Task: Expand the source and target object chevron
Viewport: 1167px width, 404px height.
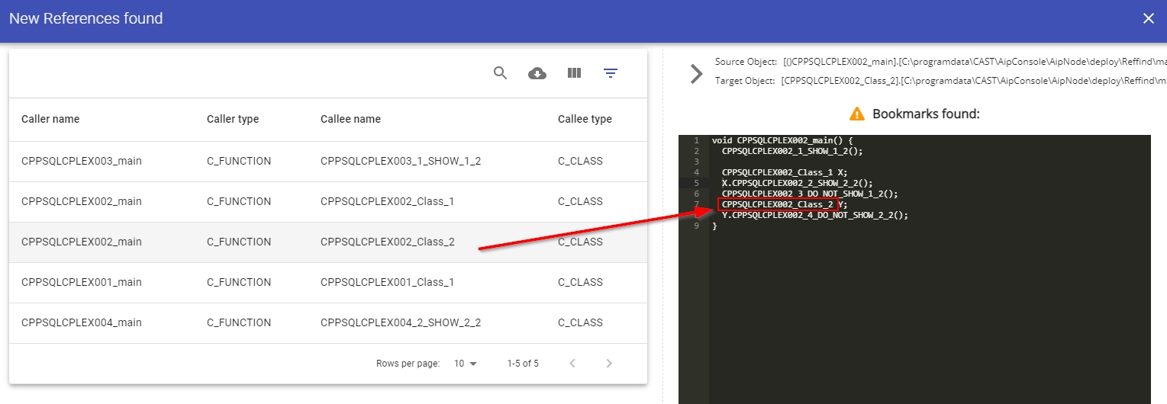Action: tap(695, 74)
